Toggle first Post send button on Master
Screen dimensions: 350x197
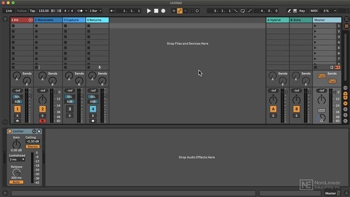tap(322, 76)
